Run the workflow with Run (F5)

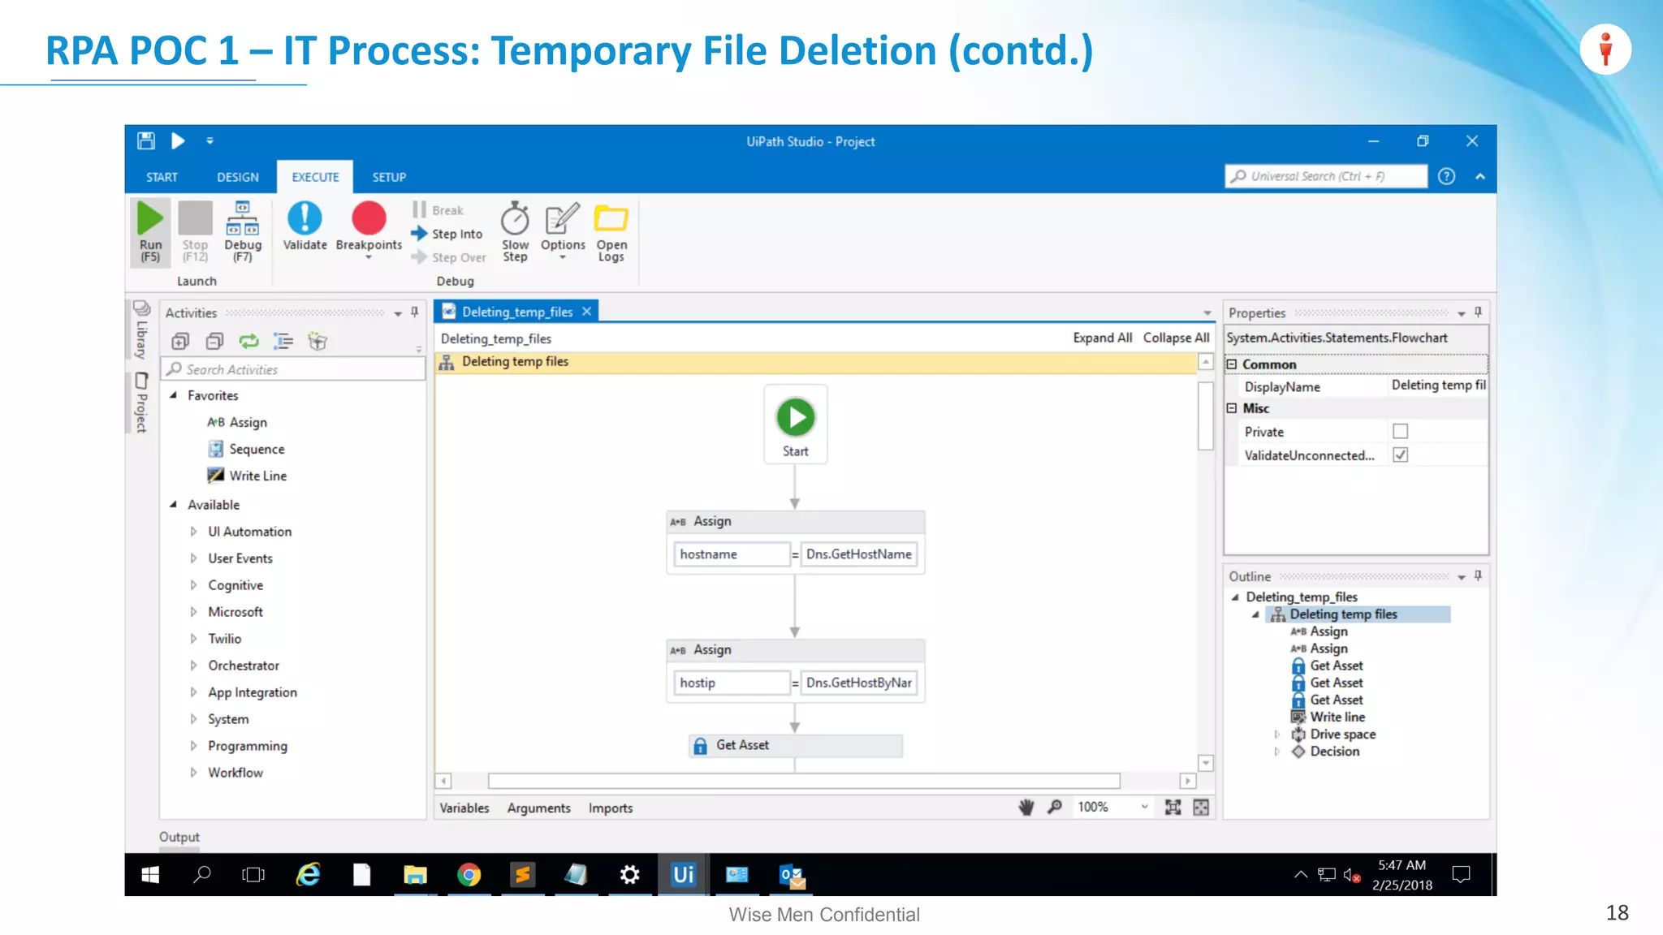tap(150, 231)
